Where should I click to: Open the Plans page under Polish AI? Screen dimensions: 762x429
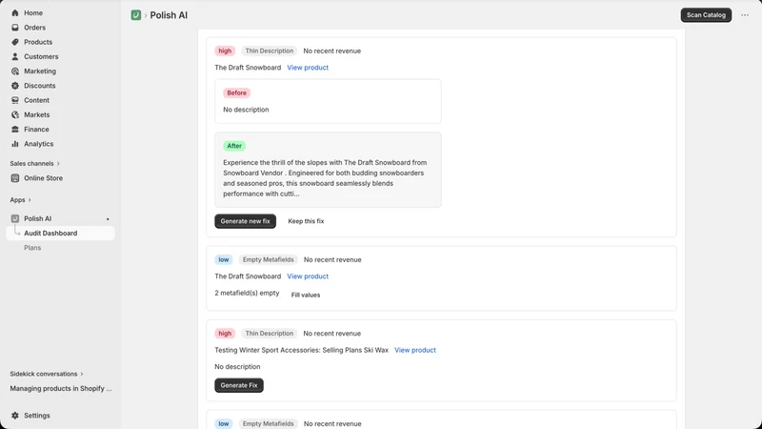tap(32, 248)
